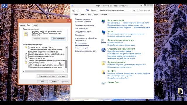Select 'Автоматически вводить текст в поле поиска'
Viewport: 187px width, 105px height.
click(x=29, y=49)
